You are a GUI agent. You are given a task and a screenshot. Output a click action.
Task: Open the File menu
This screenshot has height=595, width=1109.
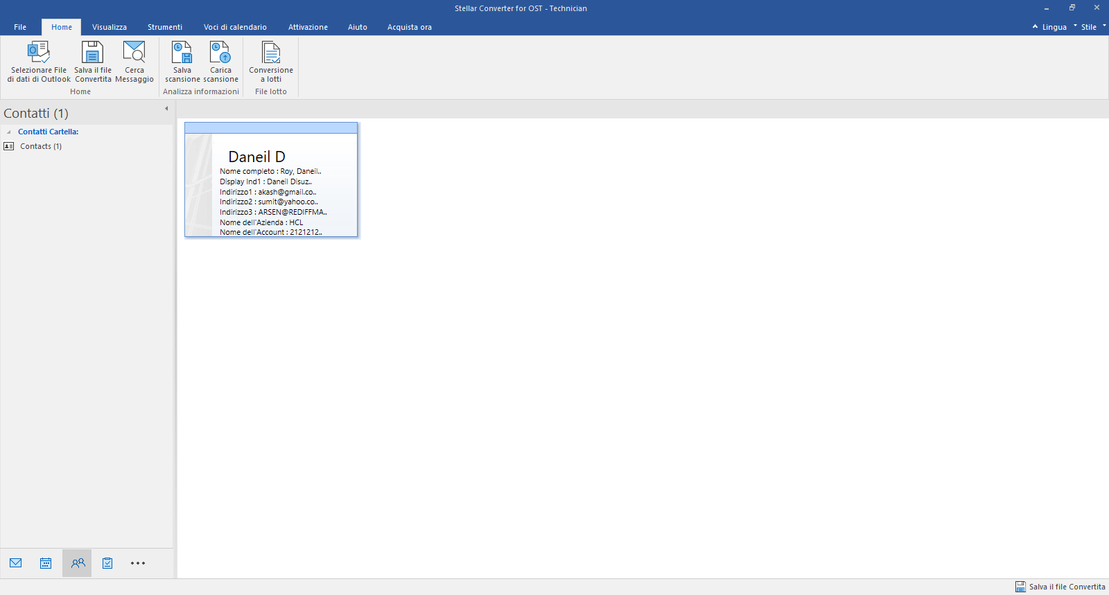click(x=20, y=27)
